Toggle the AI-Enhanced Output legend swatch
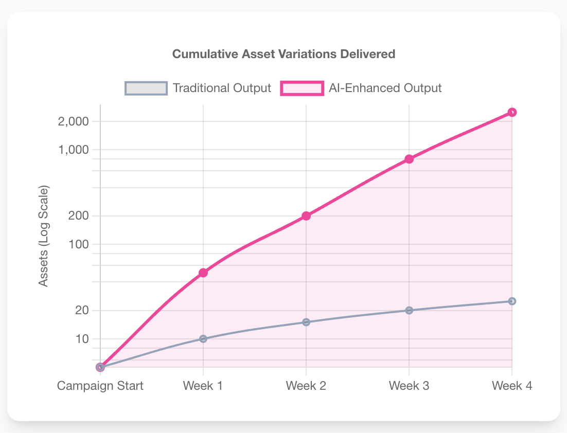This screenshot has height=433, width=567. [x=302, y=88]
